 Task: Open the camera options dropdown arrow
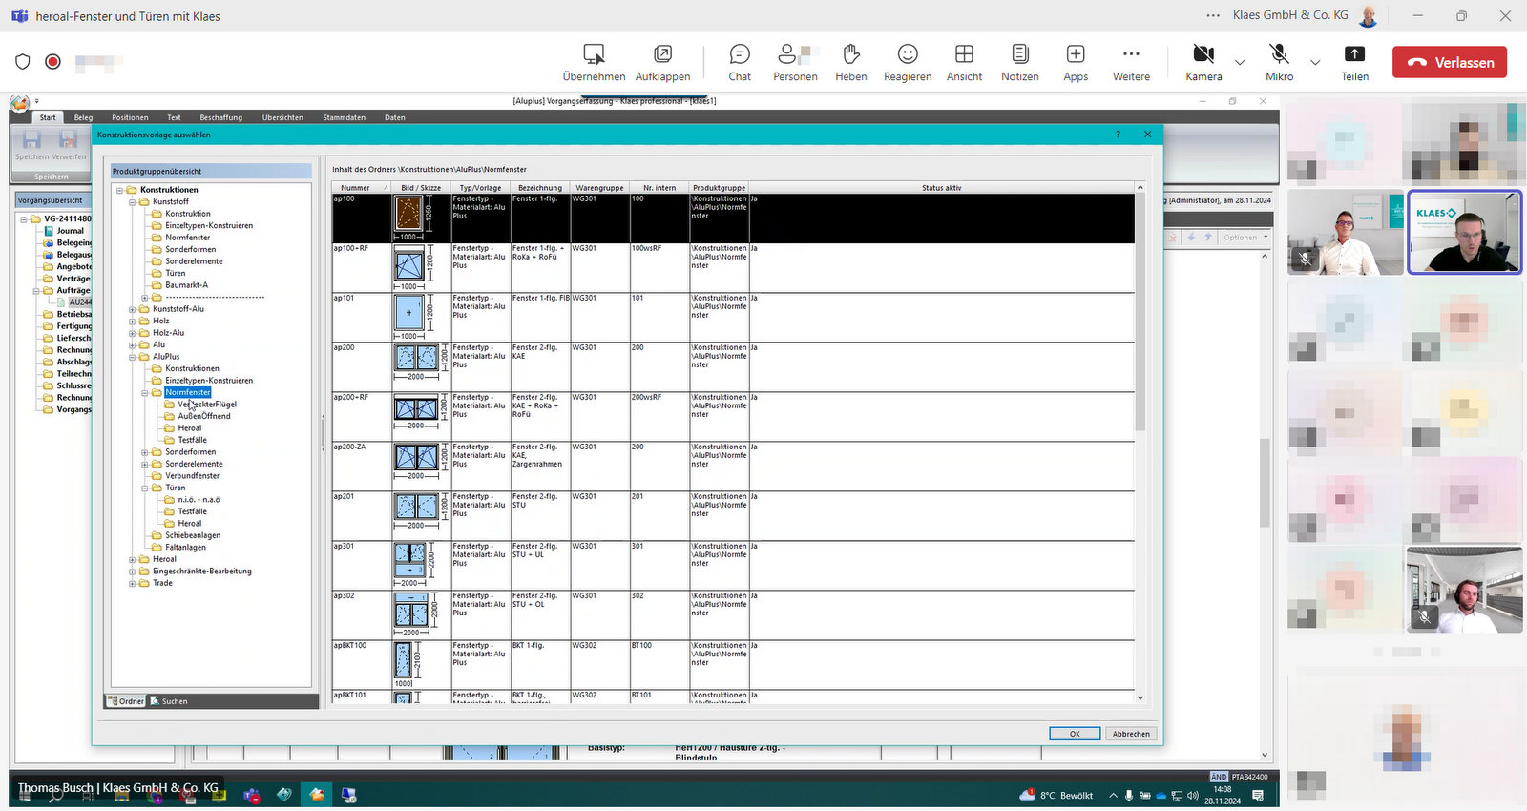pyautogui.click(x=1240, y=63)
